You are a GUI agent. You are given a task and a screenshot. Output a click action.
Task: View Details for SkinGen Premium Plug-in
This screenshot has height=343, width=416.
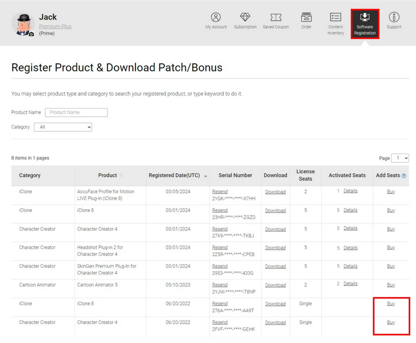350,266
